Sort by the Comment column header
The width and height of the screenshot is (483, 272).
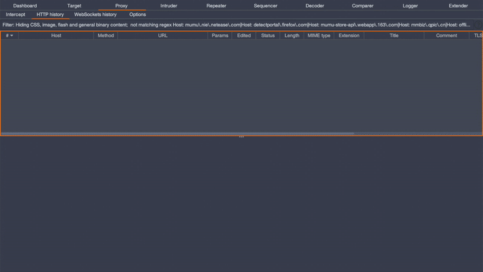446,36
